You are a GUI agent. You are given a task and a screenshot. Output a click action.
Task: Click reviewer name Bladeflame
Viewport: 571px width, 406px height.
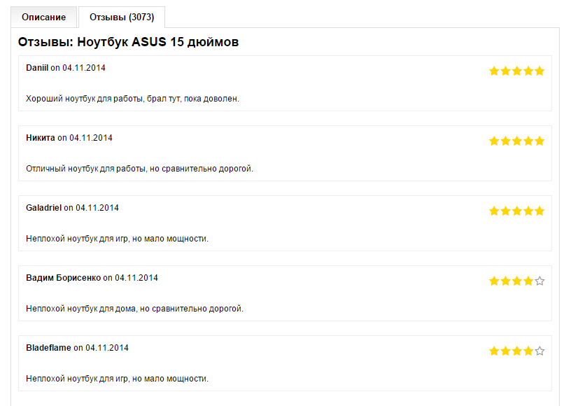(48, 348)
